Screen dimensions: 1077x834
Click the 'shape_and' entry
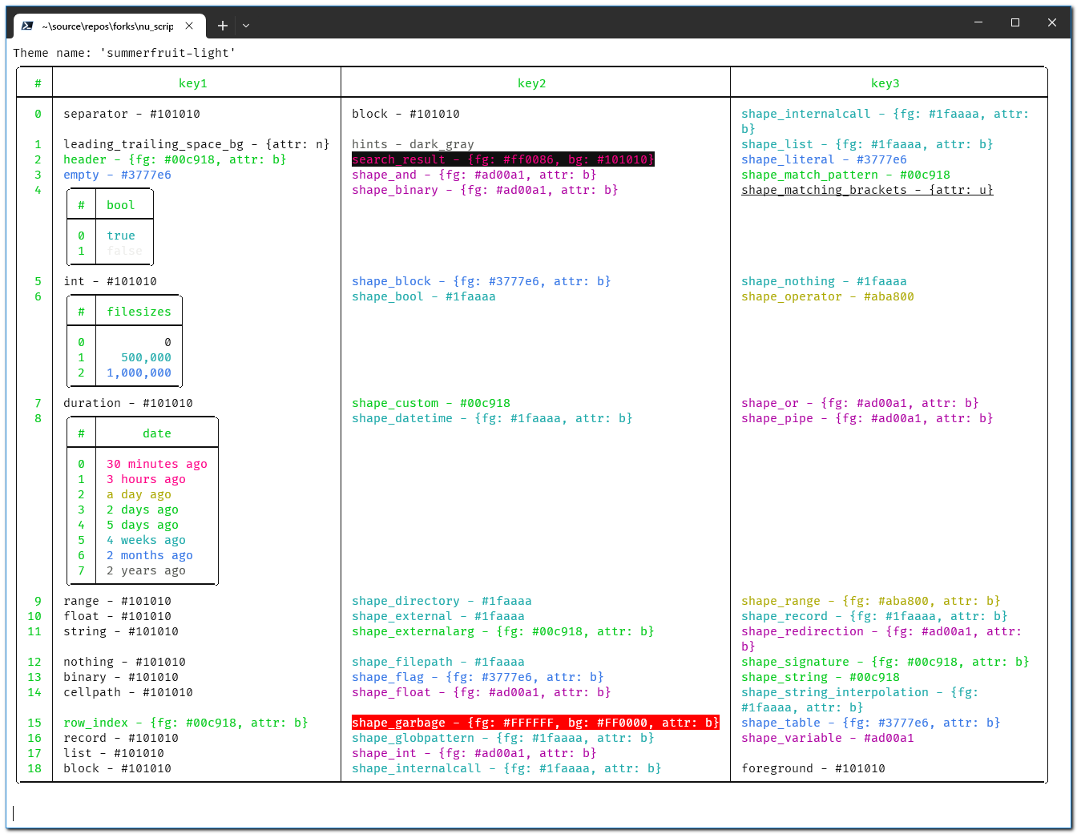[474, 175]
